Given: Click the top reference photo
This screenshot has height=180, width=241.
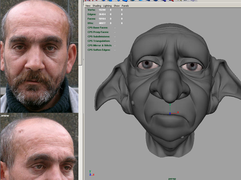Looking at the screenshot, I should tap(39, 56).
